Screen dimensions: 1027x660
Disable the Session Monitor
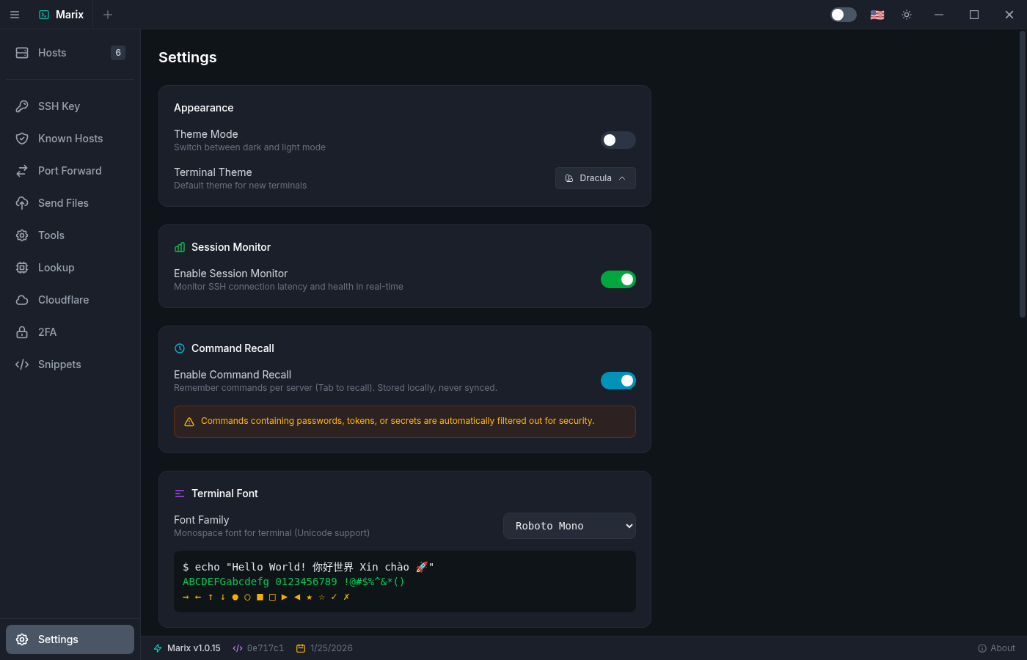coord(618,279)
